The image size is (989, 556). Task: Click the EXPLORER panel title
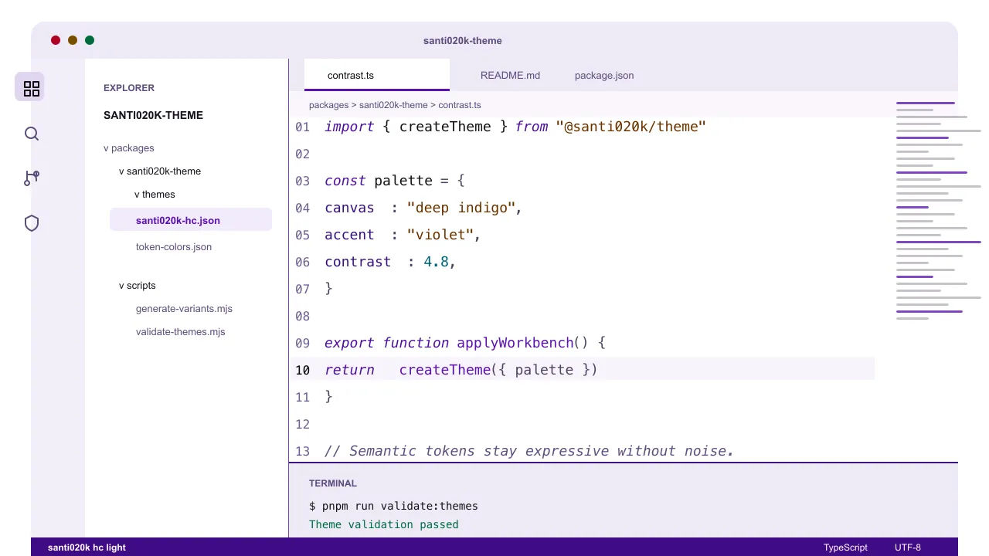[129, 88]
